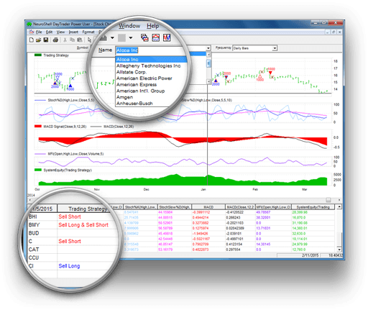The width and height of the screenshot is (368, 310).
Task: Click the NeuroShell app icon in title bar
Action: [29, 24]
